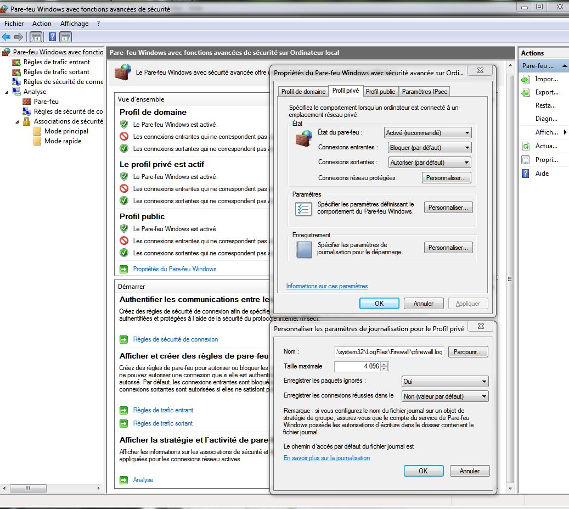Select Mode rapide folder
This screenshot has height=509, width=569.
tap(63, 141)
